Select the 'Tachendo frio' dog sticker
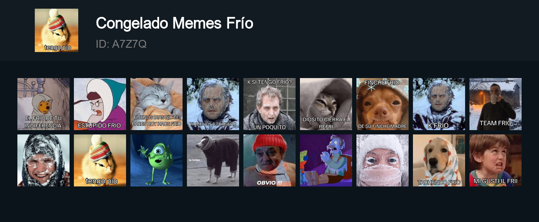The image size is (539, 222). tap(439, 160)
